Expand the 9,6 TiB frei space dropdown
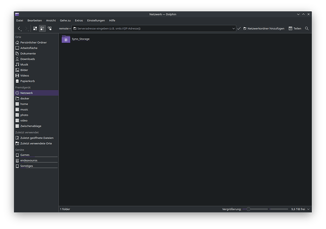326x229 pixels. click(x=309, y=209)
